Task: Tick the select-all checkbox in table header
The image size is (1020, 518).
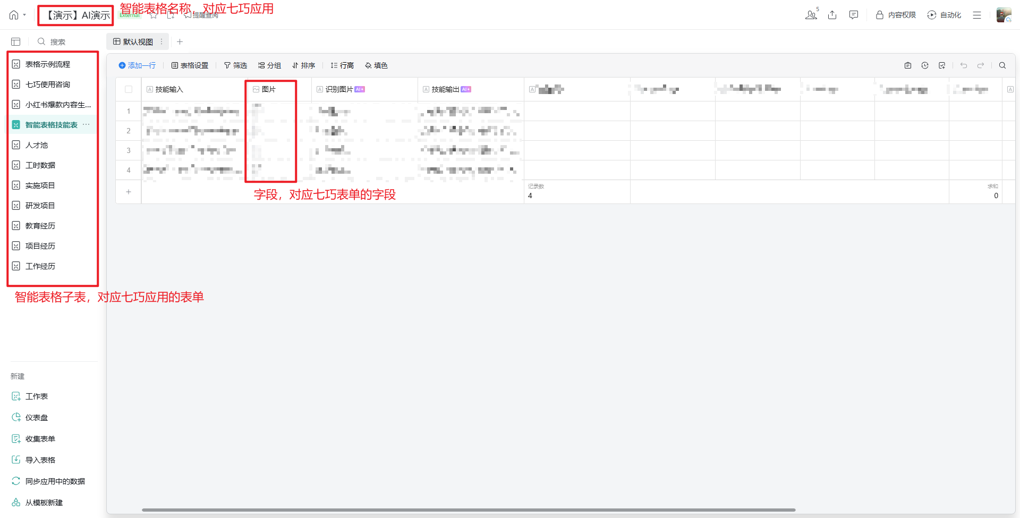Action: 129,89
